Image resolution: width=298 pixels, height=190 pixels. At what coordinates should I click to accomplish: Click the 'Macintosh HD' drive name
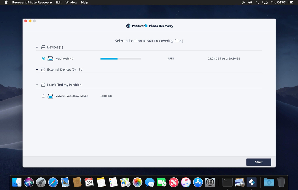tap(64, 58)
